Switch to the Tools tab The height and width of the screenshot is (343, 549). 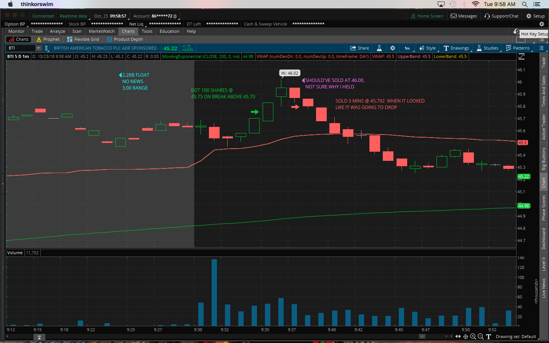[x=147, y=31]
